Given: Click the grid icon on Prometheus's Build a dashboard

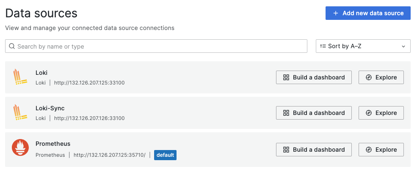Looking at the screenshot, I should pyautogui.click(x=286, y=150).
